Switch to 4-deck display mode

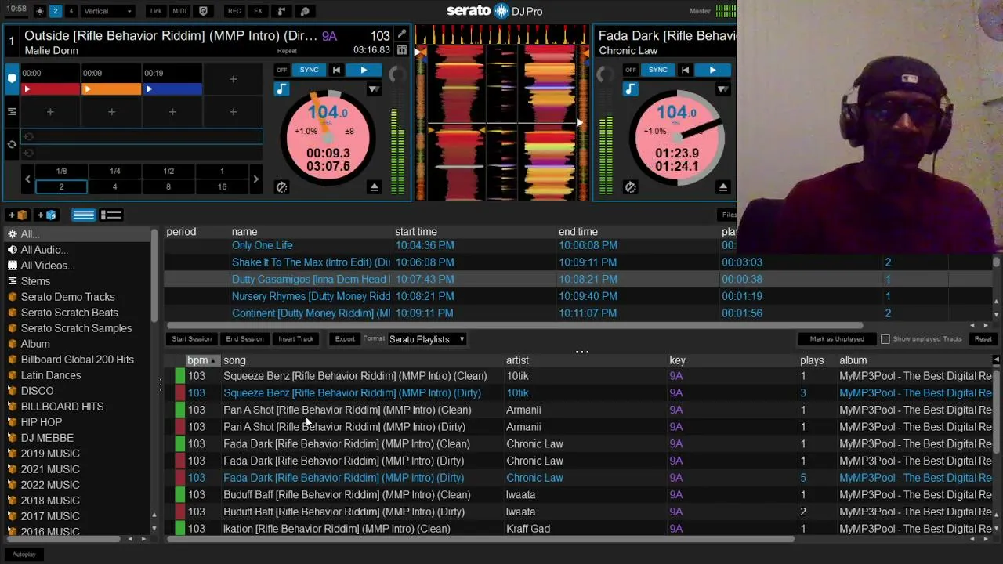[71, 11]
